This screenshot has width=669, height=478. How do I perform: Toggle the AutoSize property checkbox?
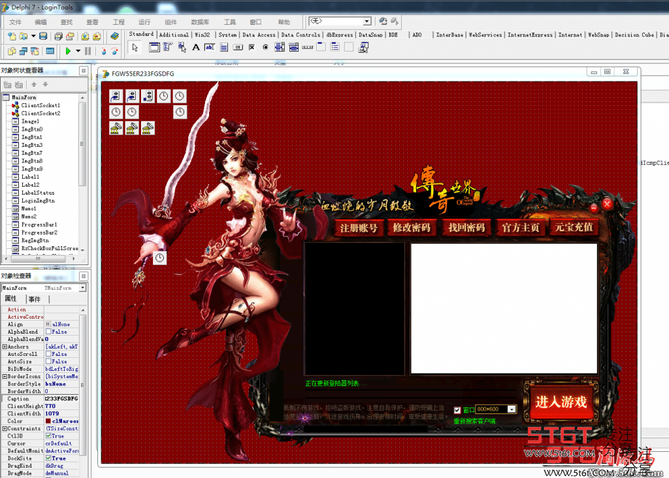pyautogui.click(x=48, y=362)
